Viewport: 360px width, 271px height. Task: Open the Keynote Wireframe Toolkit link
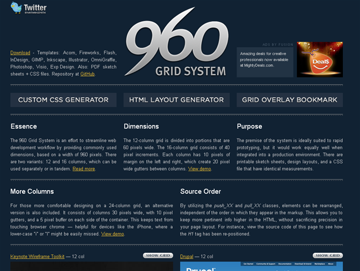pyautogui.click(x=38, y=257)
